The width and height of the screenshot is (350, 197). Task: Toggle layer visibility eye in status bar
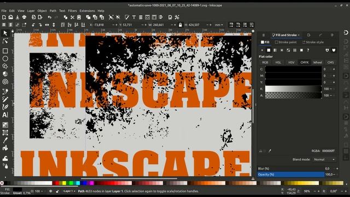click(x=51, y=191)
